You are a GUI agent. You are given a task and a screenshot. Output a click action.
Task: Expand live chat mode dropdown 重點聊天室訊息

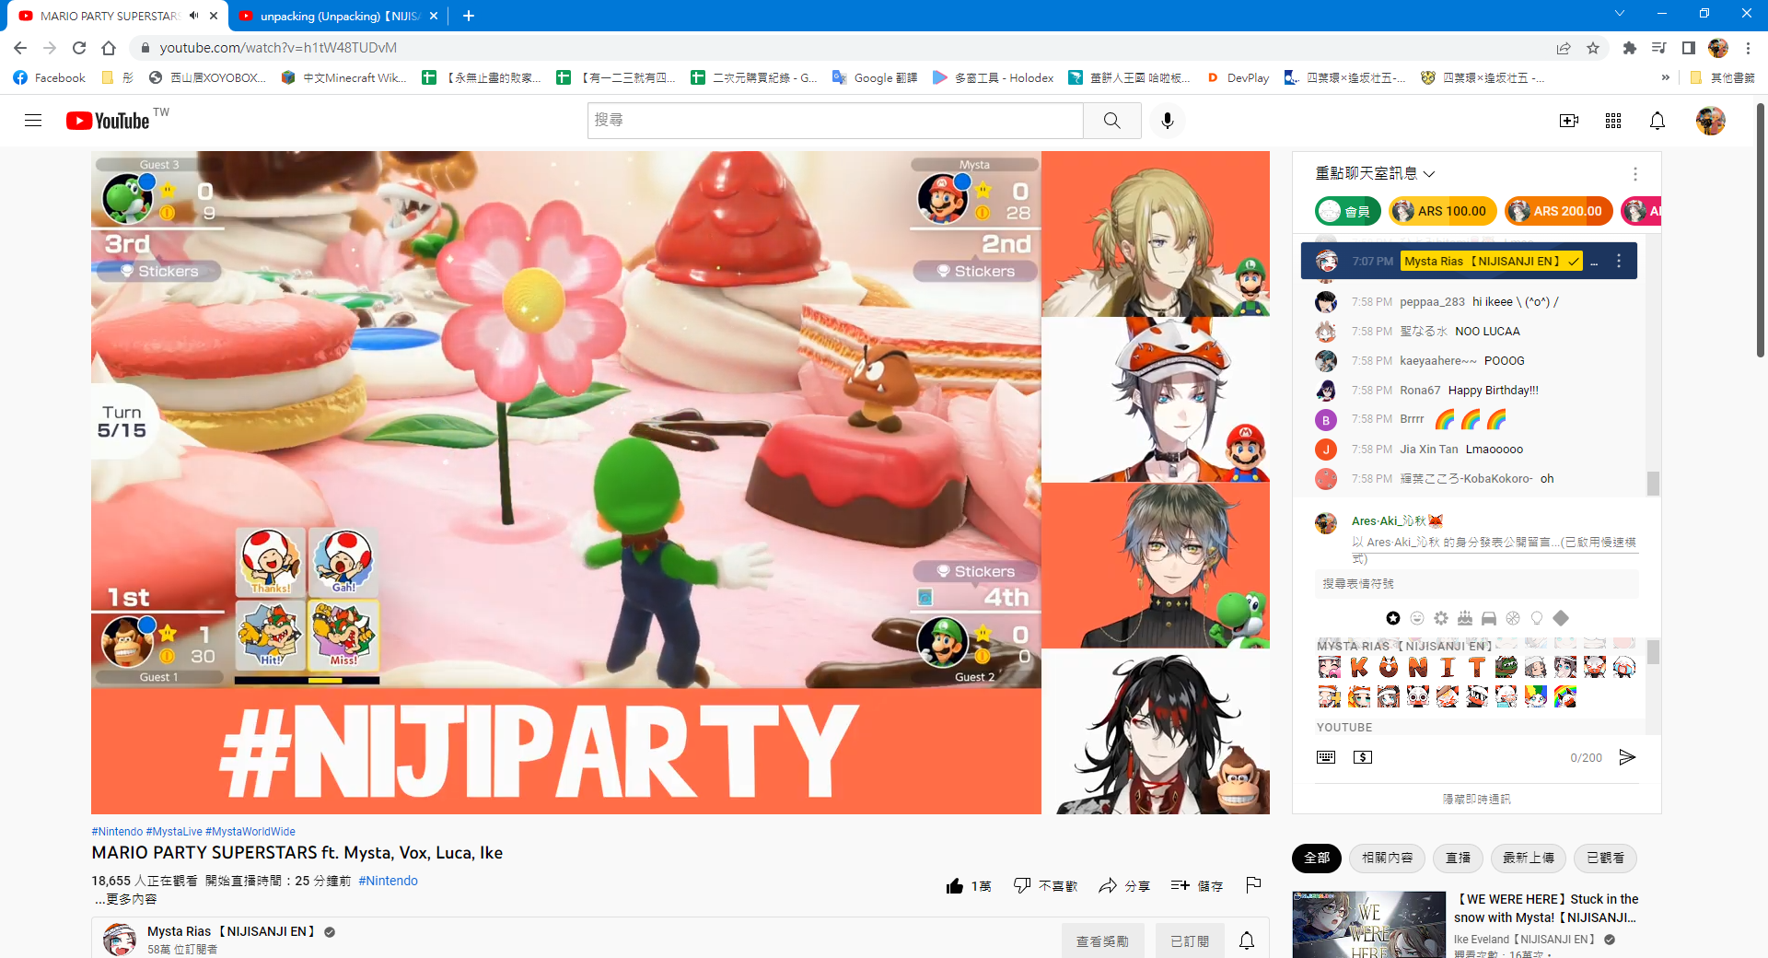click(1376, 173)
